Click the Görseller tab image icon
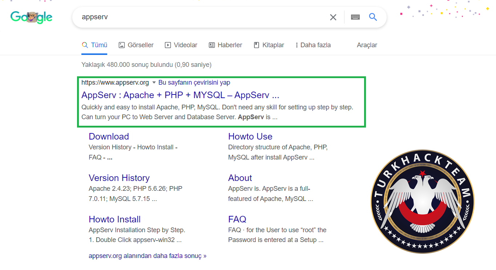 point(122,45)
